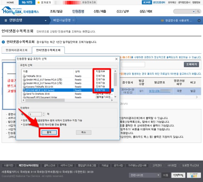The height and width of the screenshot is (182, 203).
Task: Click the printer list scroll-up arrow
Action: pyautogui.click(x=115, y=71)
